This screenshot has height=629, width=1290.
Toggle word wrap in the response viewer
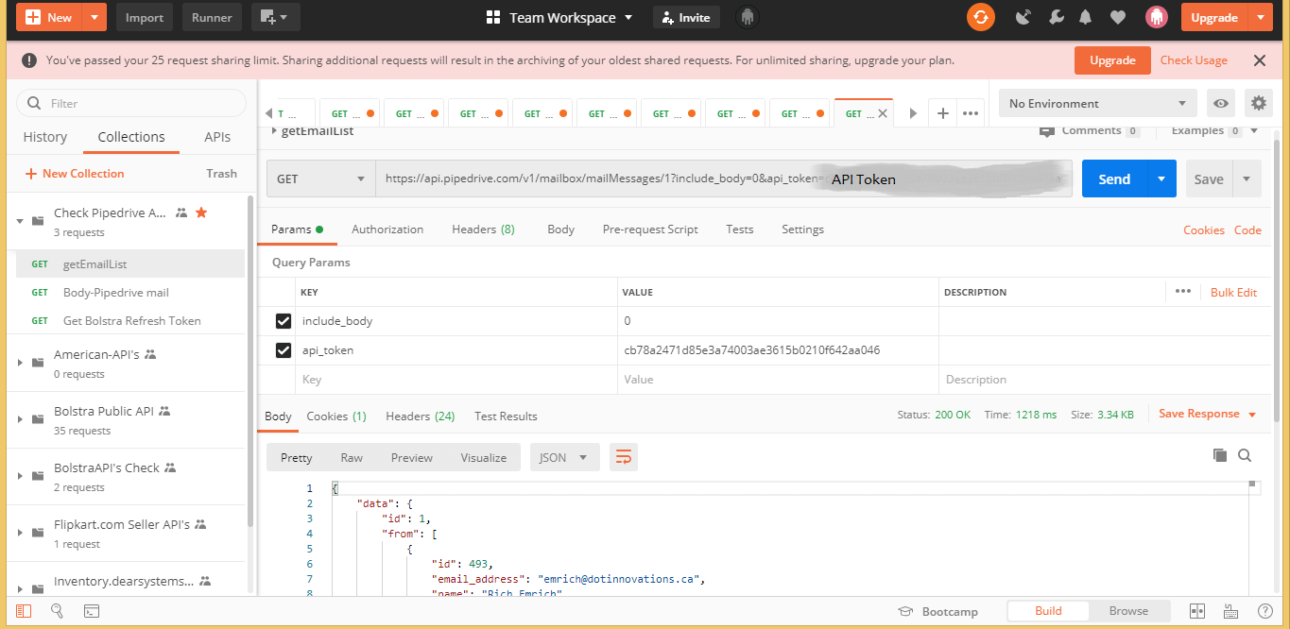623,457
